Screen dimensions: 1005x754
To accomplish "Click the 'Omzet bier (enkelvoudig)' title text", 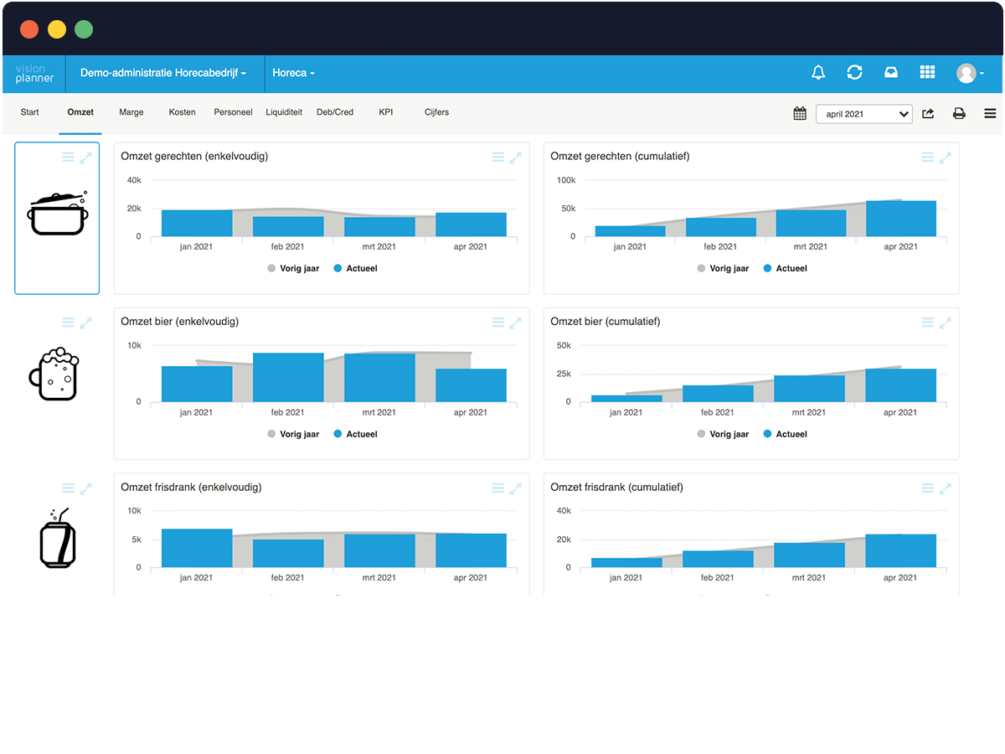I will pyautogui.click(x=179, y=322).
